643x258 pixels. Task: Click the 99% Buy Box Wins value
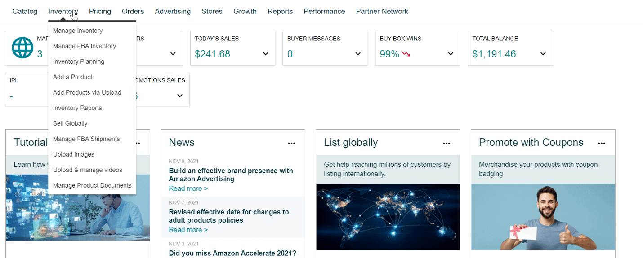tap(389, 54)
